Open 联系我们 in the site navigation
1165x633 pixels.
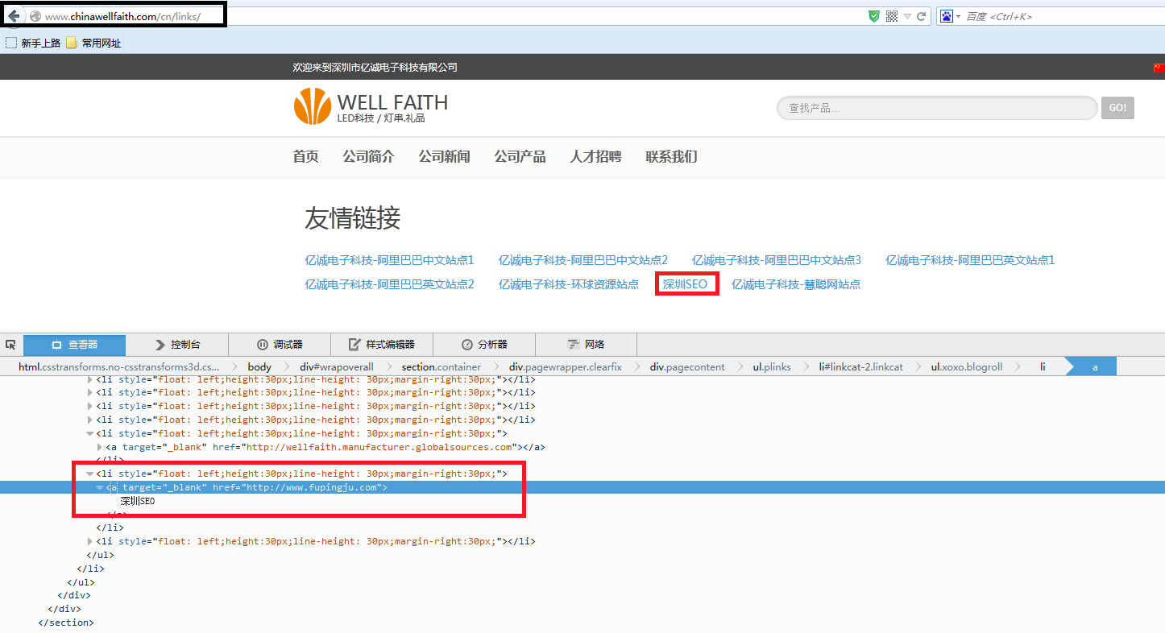671,157
